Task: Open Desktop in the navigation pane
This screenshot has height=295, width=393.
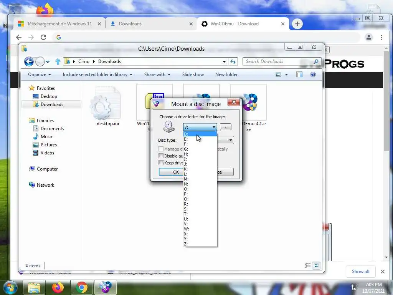Action: 49,96
